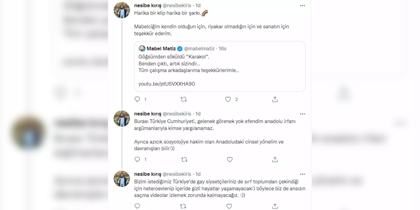Retweet the third tweet about videos
This screenshot has width=420, height=210.
coord(184,206)
